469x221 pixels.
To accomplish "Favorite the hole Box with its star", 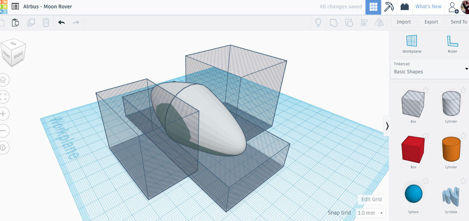I will click(425, 90).
